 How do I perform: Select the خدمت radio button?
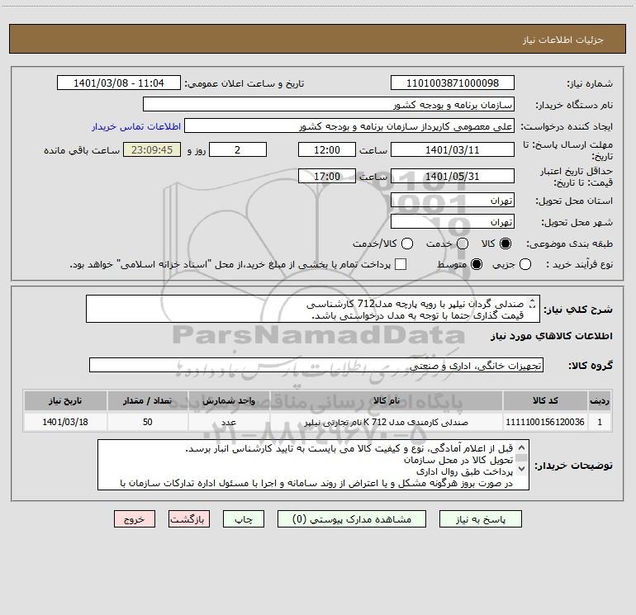tap(463, 244)
